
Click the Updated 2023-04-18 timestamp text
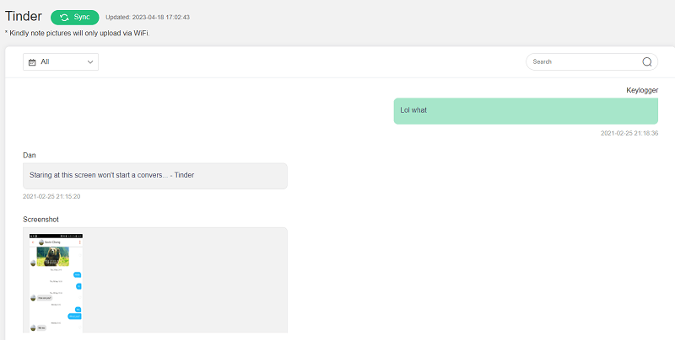[148, 17]
